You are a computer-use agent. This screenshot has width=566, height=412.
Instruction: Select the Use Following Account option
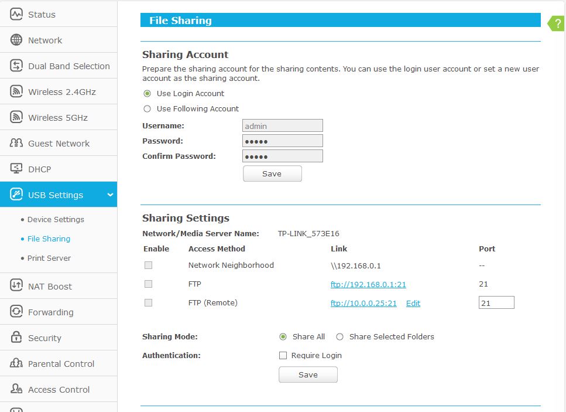click(147, 108)
